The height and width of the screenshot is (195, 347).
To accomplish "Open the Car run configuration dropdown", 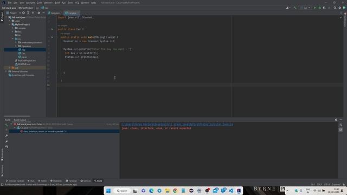I will coord(305,8).
